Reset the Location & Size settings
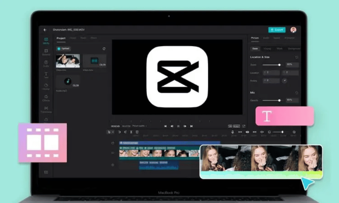 point(297,57)
